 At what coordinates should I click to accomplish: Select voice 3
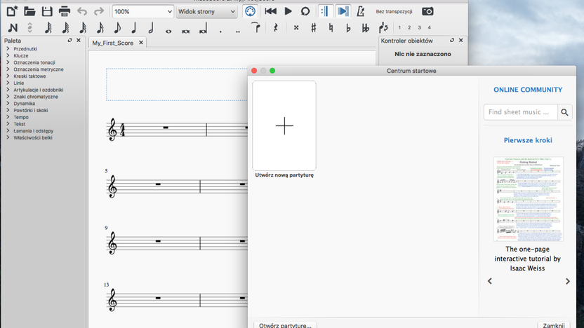pyautogui.click(x=419, y=27)
